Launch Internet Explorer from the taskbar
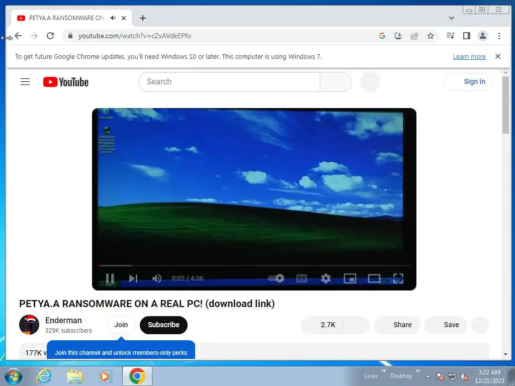 [44, 376]
